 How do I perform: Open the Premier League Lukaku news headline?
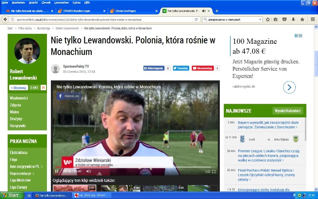click(x=269, y=156)
